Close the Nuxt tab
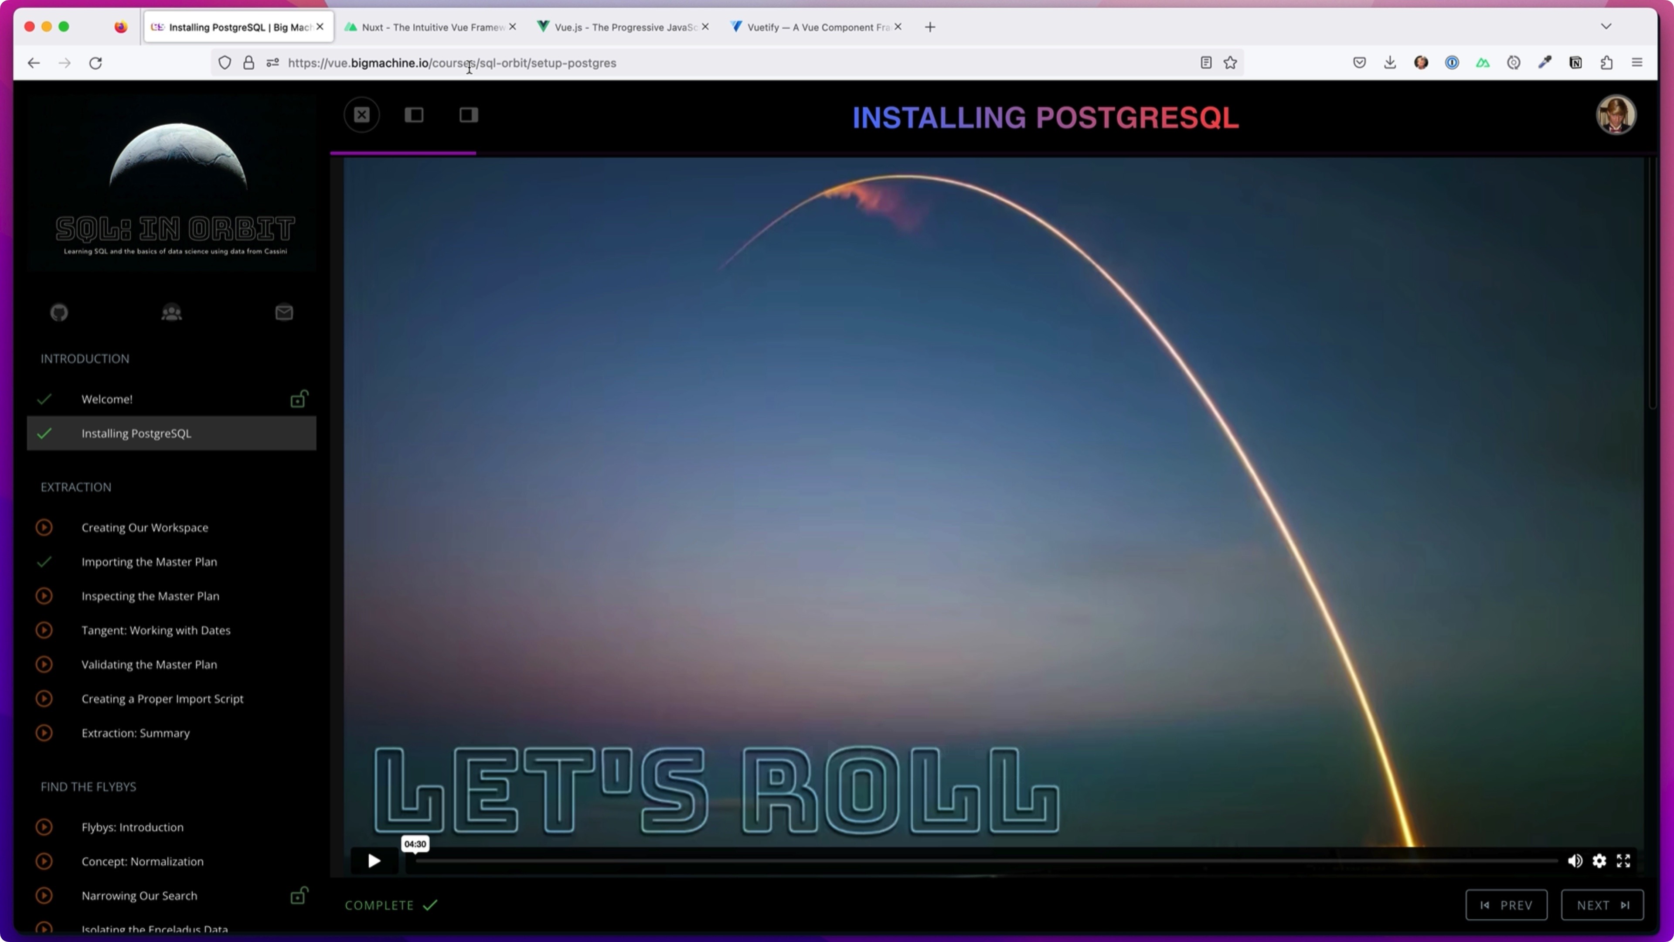 coord(513,27)
